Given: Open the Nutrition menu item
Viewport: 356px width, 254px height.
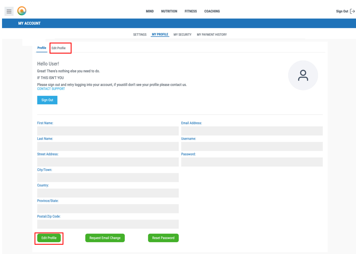Looking at the screenshot, I should (x=169, y=11).
